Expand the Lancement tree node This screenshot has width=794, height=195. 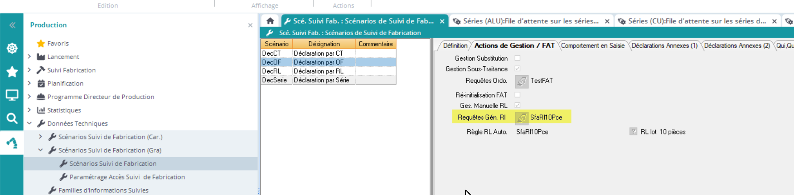pos(29,57)
